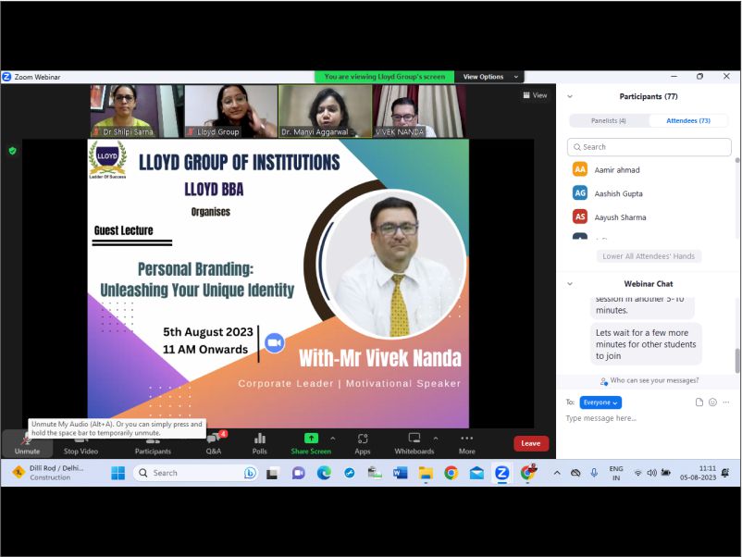Click the red Leave button
This screenshot has height=557, width=742.
point(531,443)
